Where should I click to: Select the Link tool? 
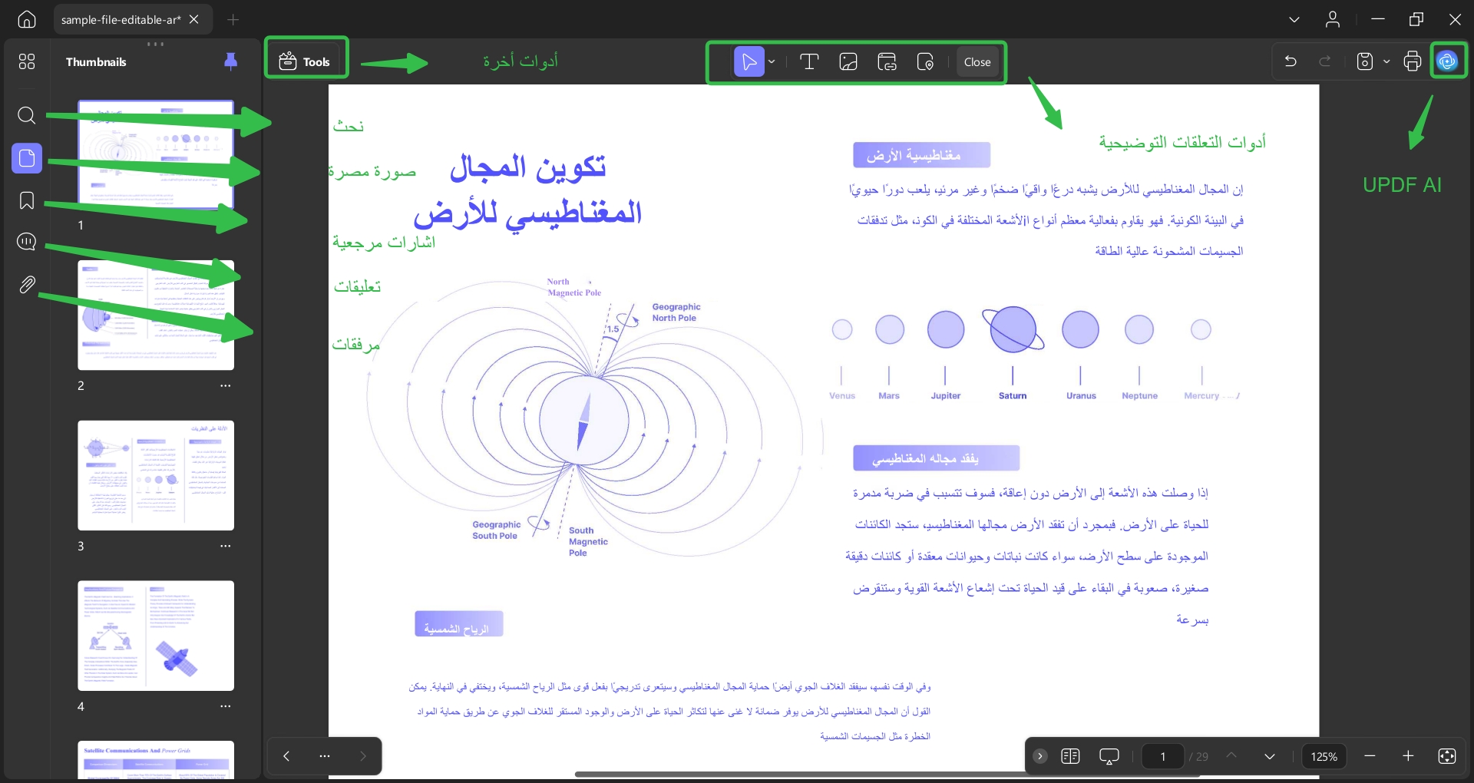point(887,61)
